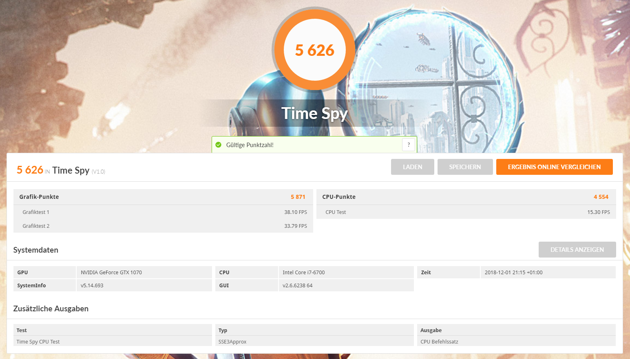Click the Zeit label cell

[448, 272]
